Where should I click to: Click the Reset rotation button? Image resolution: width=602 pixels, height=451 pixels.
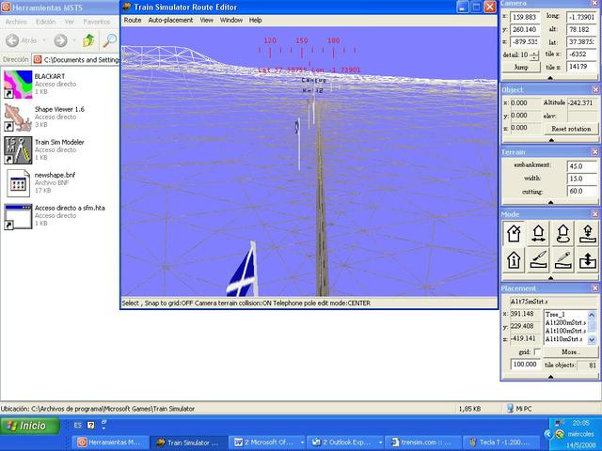pyautogui.click(x=570, y=129)
